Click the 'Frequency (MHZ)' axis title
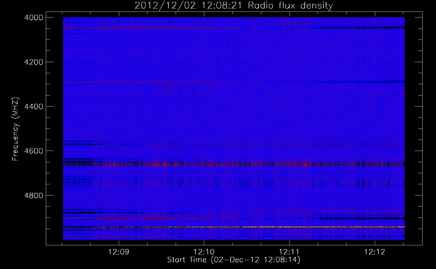 (15, 129)
